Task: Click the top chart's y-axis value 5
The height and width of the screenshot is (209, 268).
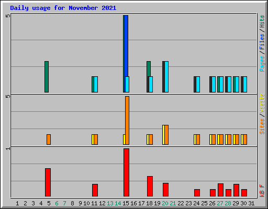Action: coord(8,16)
